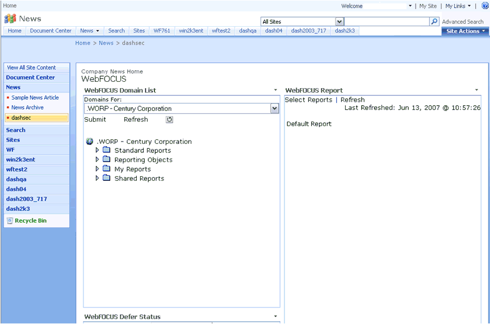Expand the Reporting Objects folder
Viewport: 490px width, 324px height.
[x=97, y=160]
